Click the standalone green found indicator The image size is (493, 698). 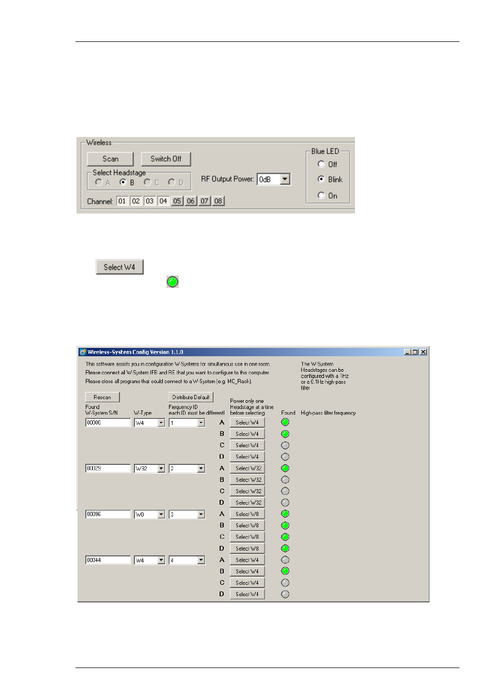[x=173, y=281]
